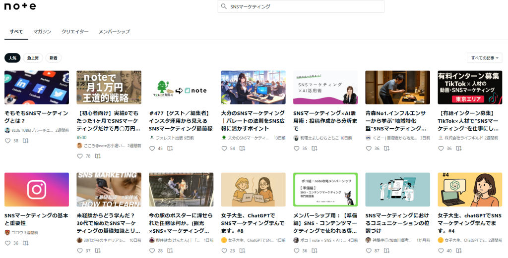The image size is (508, 258).
Task: Open the Instagram logo thumbnail
Action: [x=37, y=190]
